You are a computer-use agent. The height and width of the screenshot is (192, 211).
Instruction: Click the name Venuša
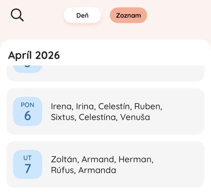[x=135, y=117]
